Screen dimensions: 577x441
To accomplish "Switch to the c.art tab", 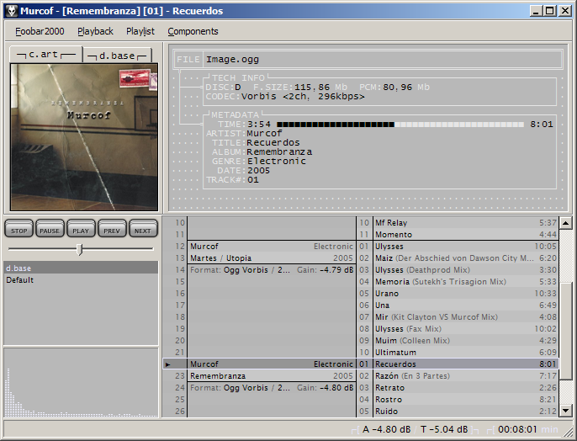I will 46,55.
